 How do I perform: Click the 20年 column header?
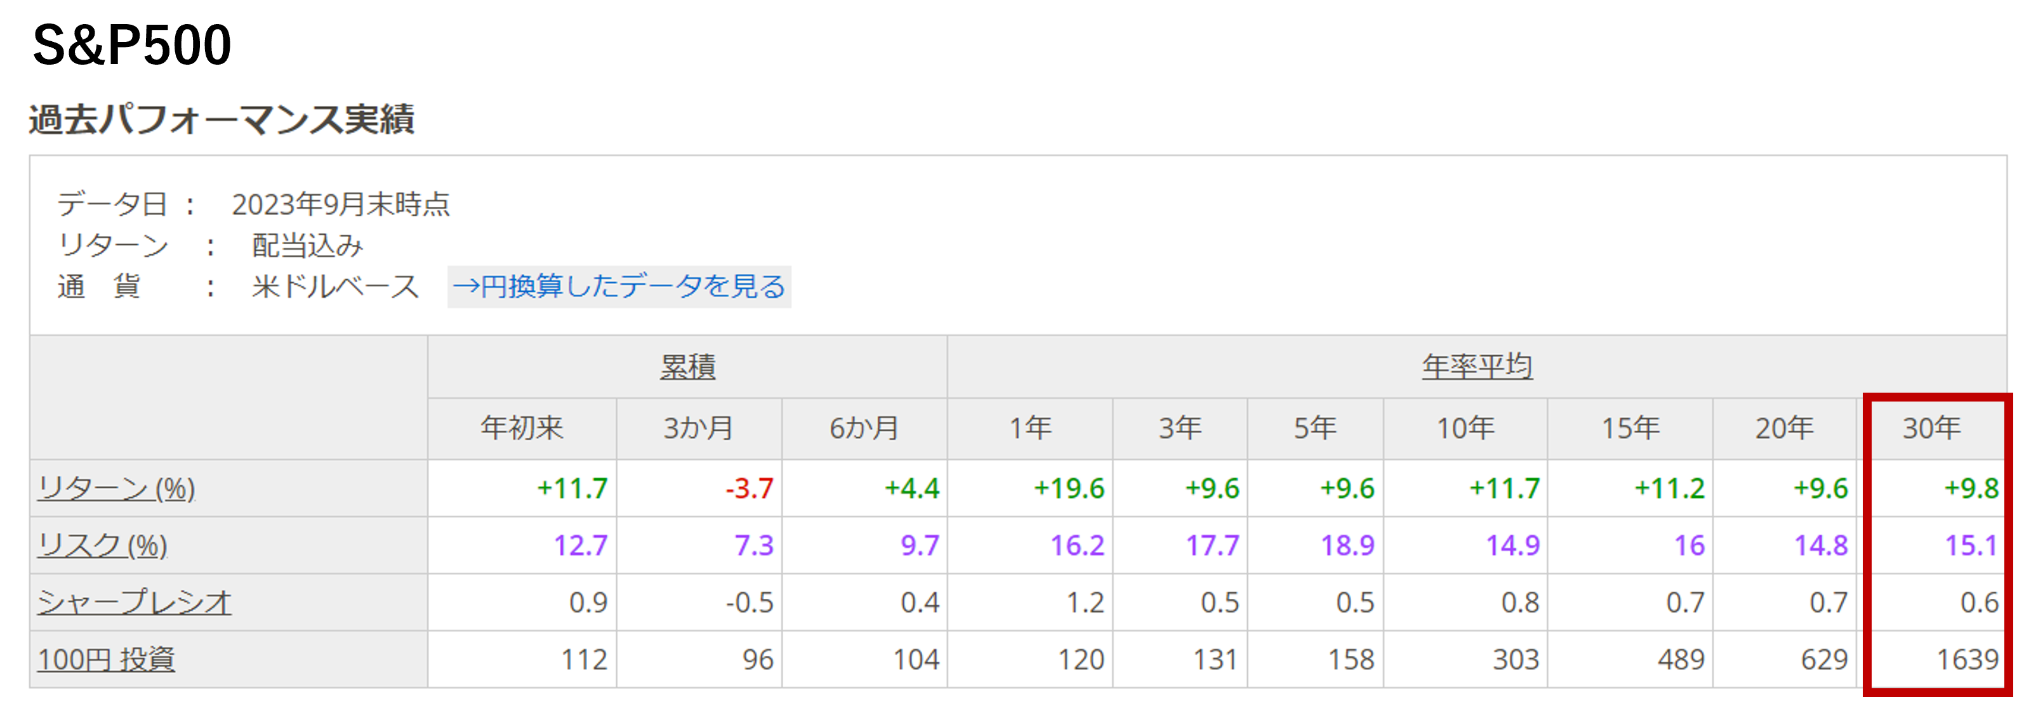click(x=1784, y=428)
